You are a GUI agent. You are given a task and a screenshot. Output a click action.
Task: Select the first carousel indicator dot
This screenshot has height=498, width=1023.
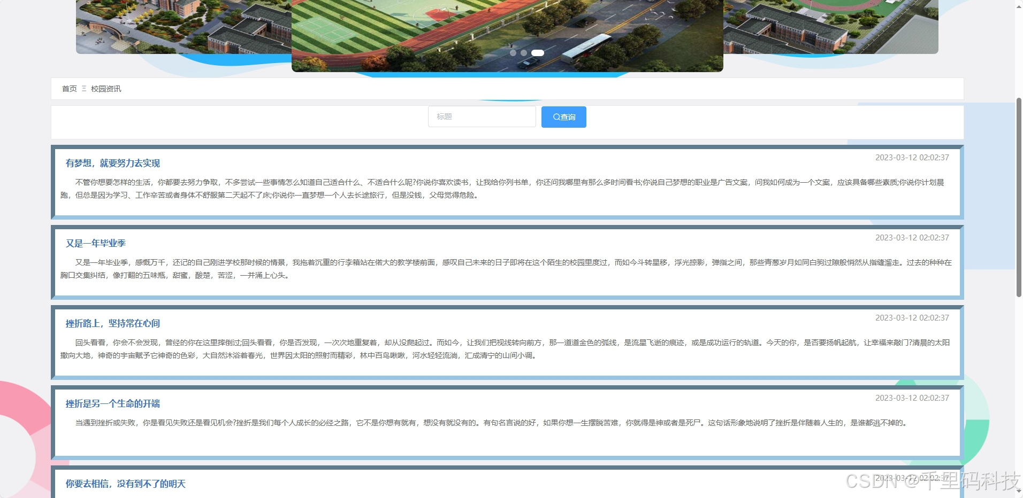(513, 53)
